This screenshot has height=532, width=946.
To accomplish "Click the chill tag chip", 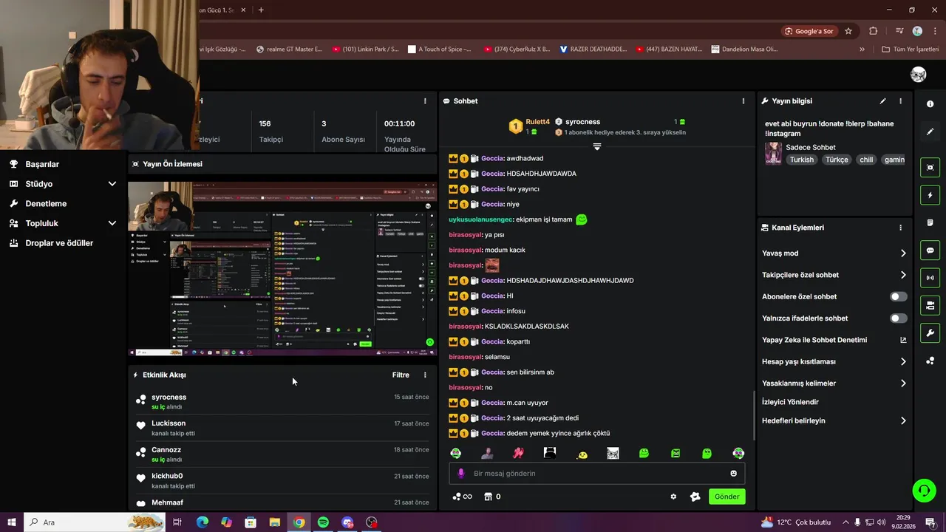I will coord(865,160).
